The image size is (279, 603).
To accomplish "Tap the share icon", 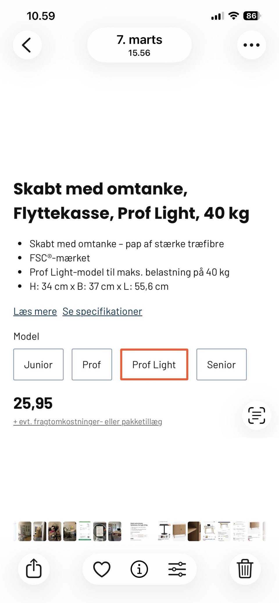I will [x=34, y=569].
